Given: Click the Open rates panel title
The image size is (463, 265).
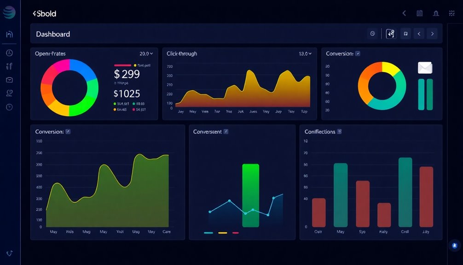Looking at the screenshot, I should click(x=50, y=53).
